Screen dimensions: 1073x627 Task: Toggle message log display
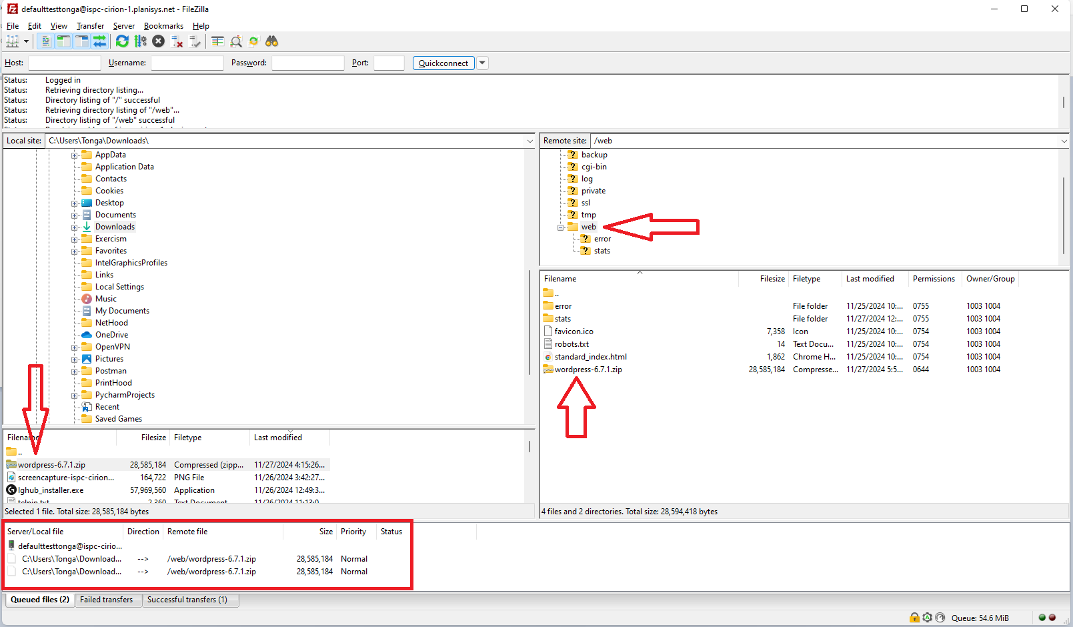tap(45, 41)
